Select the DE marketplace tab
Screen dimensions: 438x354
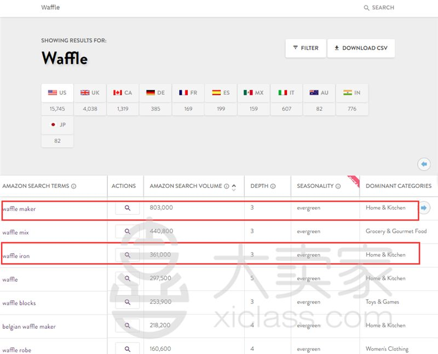(x=155, y=93)
